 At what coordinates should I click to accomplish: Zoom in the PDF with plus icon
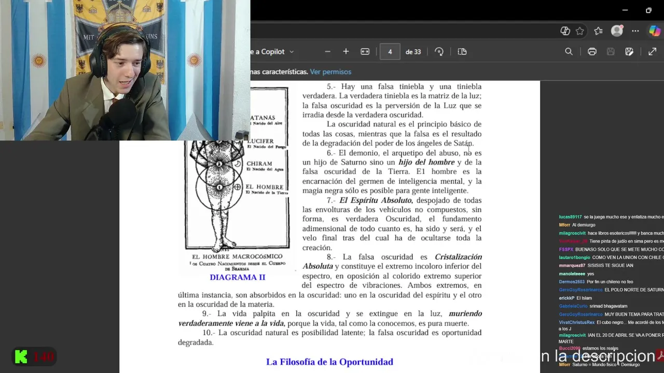(x=346, y=52)
